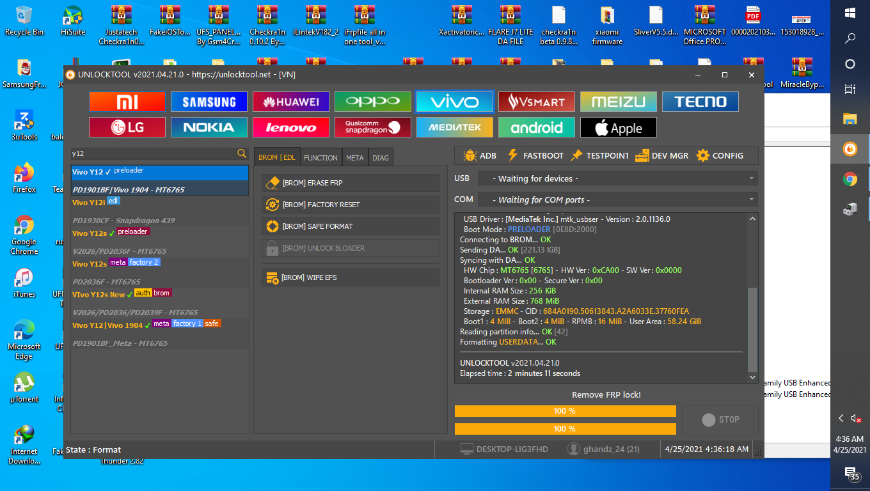
Task: Switch to META tab
Action: click(354, 157)
